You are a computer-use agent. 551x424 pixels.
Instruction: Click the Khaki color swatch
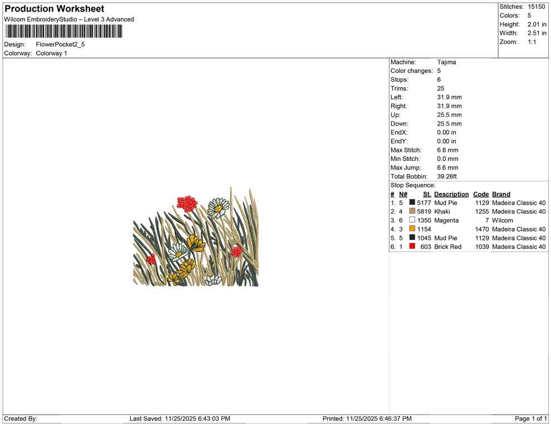click(x=412, y=211)
